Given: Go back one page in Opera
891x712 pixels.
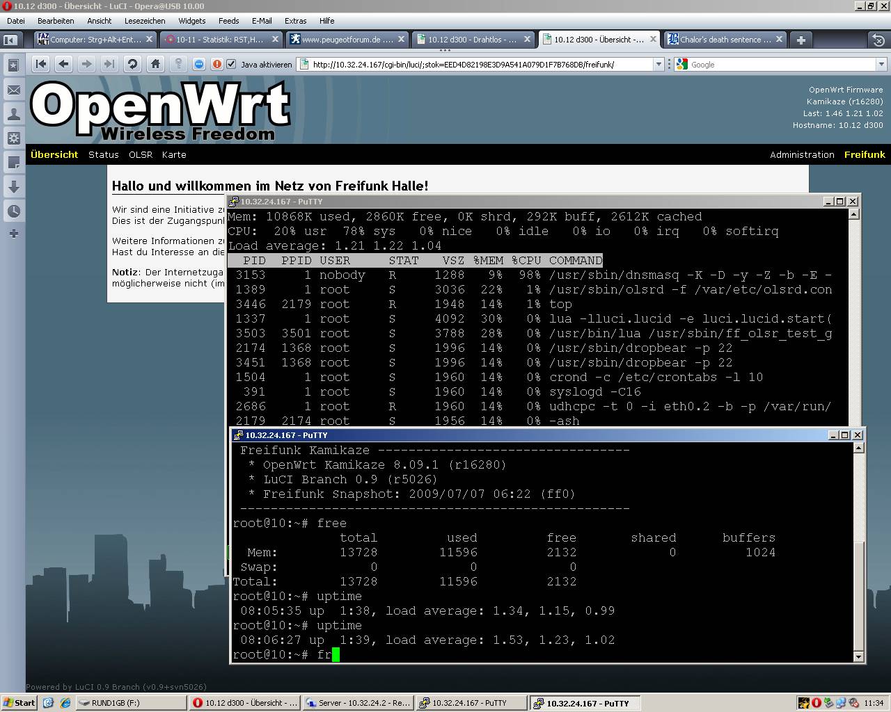Looking at the screenshot, I should coord(63,64).
